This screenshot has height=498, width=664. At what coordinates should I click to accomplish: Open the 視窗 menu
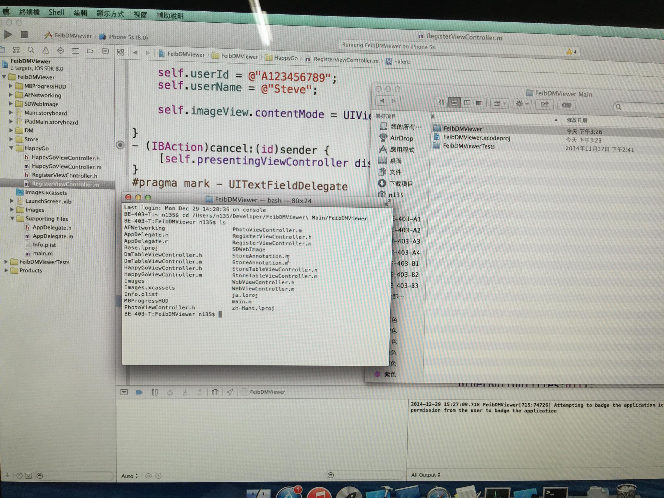[140, 15]
